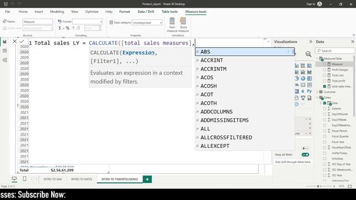This screenshot has width=356, height=200.
Task: Select the R script visual icon
Action: pos(303,91)
